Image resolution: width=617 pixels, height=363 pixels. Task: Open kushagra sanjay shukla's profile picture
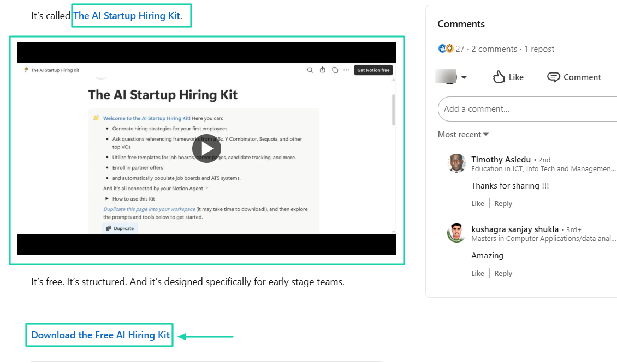coord(456,233)
